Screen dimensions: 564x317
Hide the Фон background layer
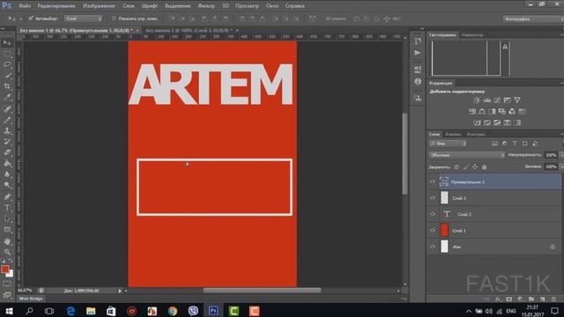point(433,247)
